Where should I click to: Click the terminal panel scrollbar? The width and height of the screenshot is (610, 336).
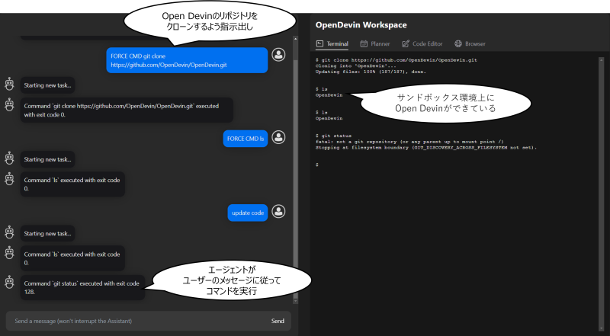[x=602, y=194]
